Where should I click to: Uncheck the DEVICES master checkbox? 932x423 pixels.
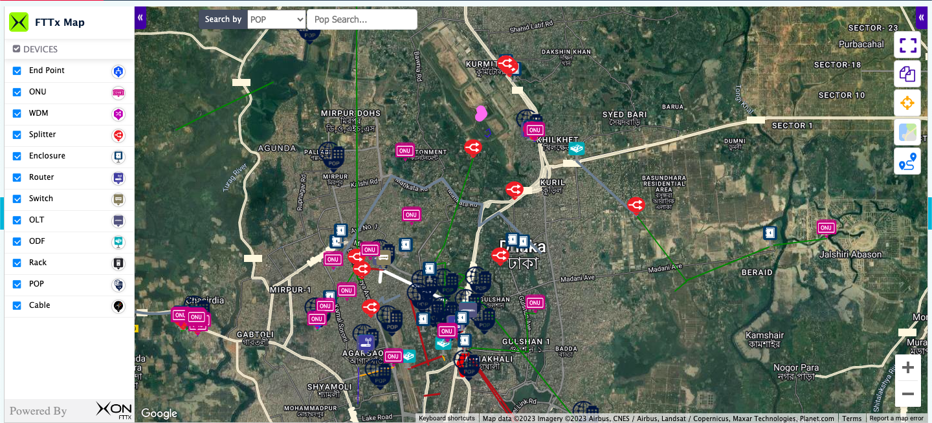coord(17,49)
